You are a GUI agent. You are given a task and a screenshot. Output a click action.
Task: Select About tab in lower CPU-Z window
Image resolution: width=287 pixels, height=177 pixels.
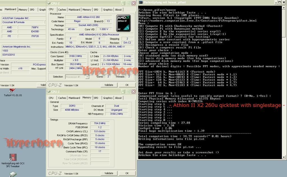[119, 98]
